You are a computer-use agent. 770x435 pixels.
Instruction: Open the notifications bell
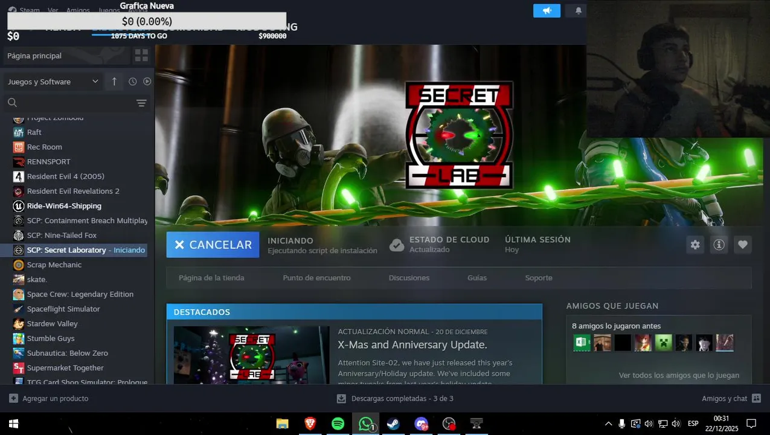(x=579, y=11)
